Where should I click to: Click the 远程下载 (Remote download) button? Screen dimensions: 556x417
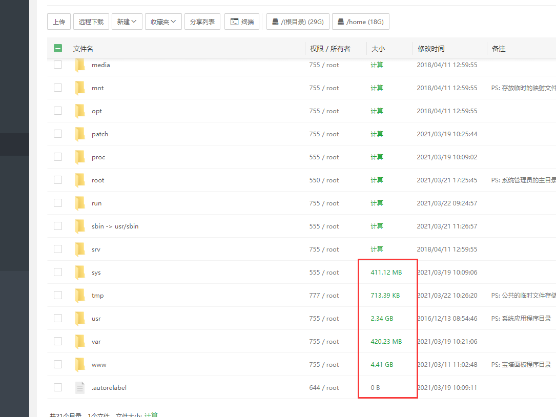pyautogui.click(x=91, y=22)
